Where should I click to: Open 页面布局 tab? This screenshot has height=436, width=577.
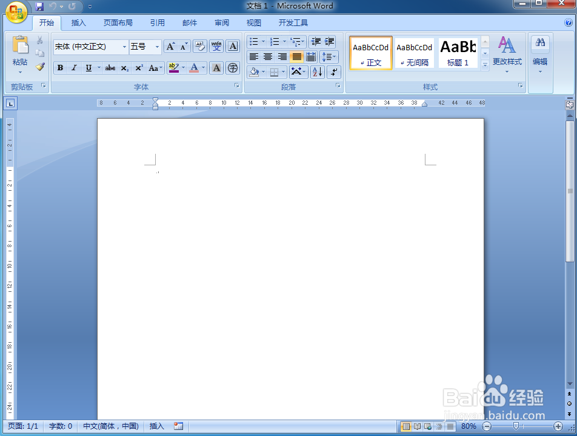118,23
